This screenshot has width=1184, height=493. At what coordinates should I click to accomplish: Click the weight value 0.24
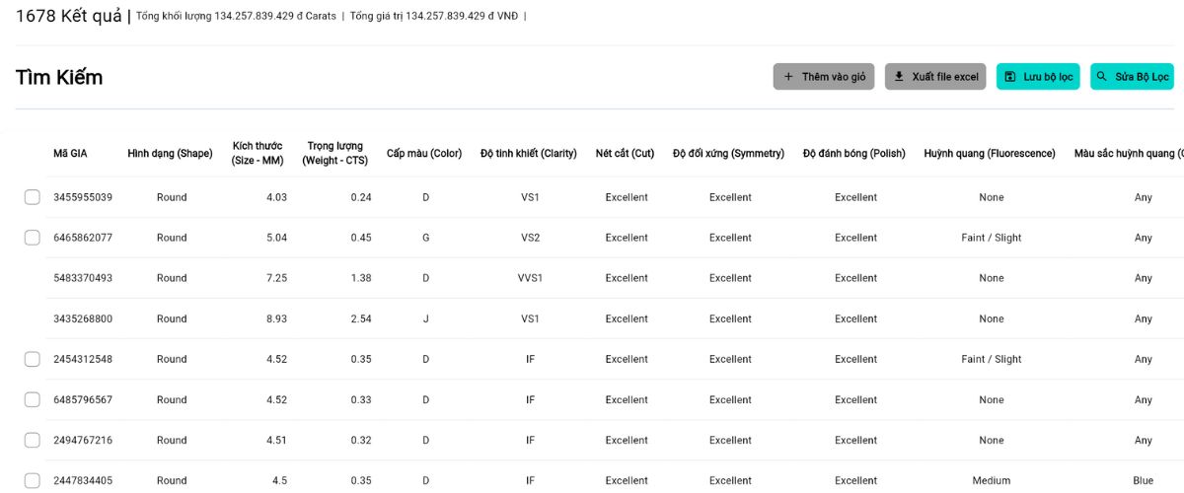[x=361, y=197]
